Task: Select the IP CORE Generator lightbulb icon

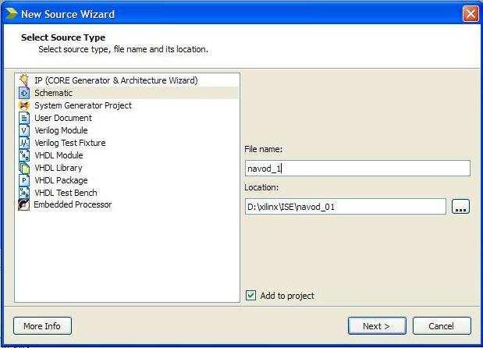Action: 24,80
